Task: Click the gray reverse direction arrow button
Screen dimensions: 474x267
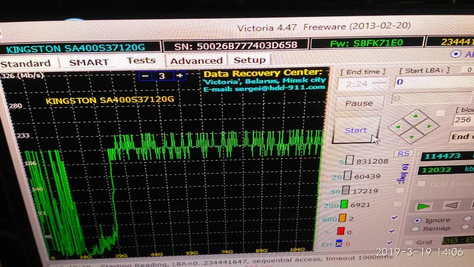Action: click(x=451, y=205)
